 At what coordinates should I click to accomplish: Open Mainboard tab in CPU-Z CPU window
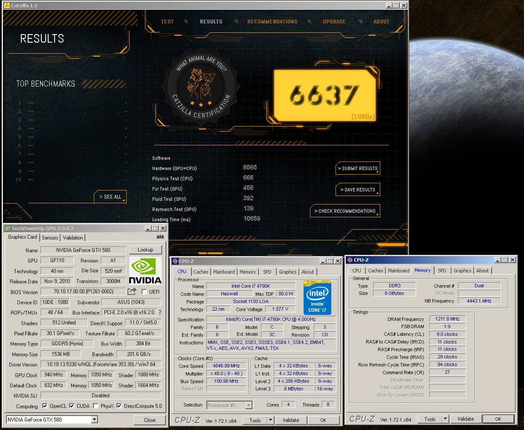224,272
